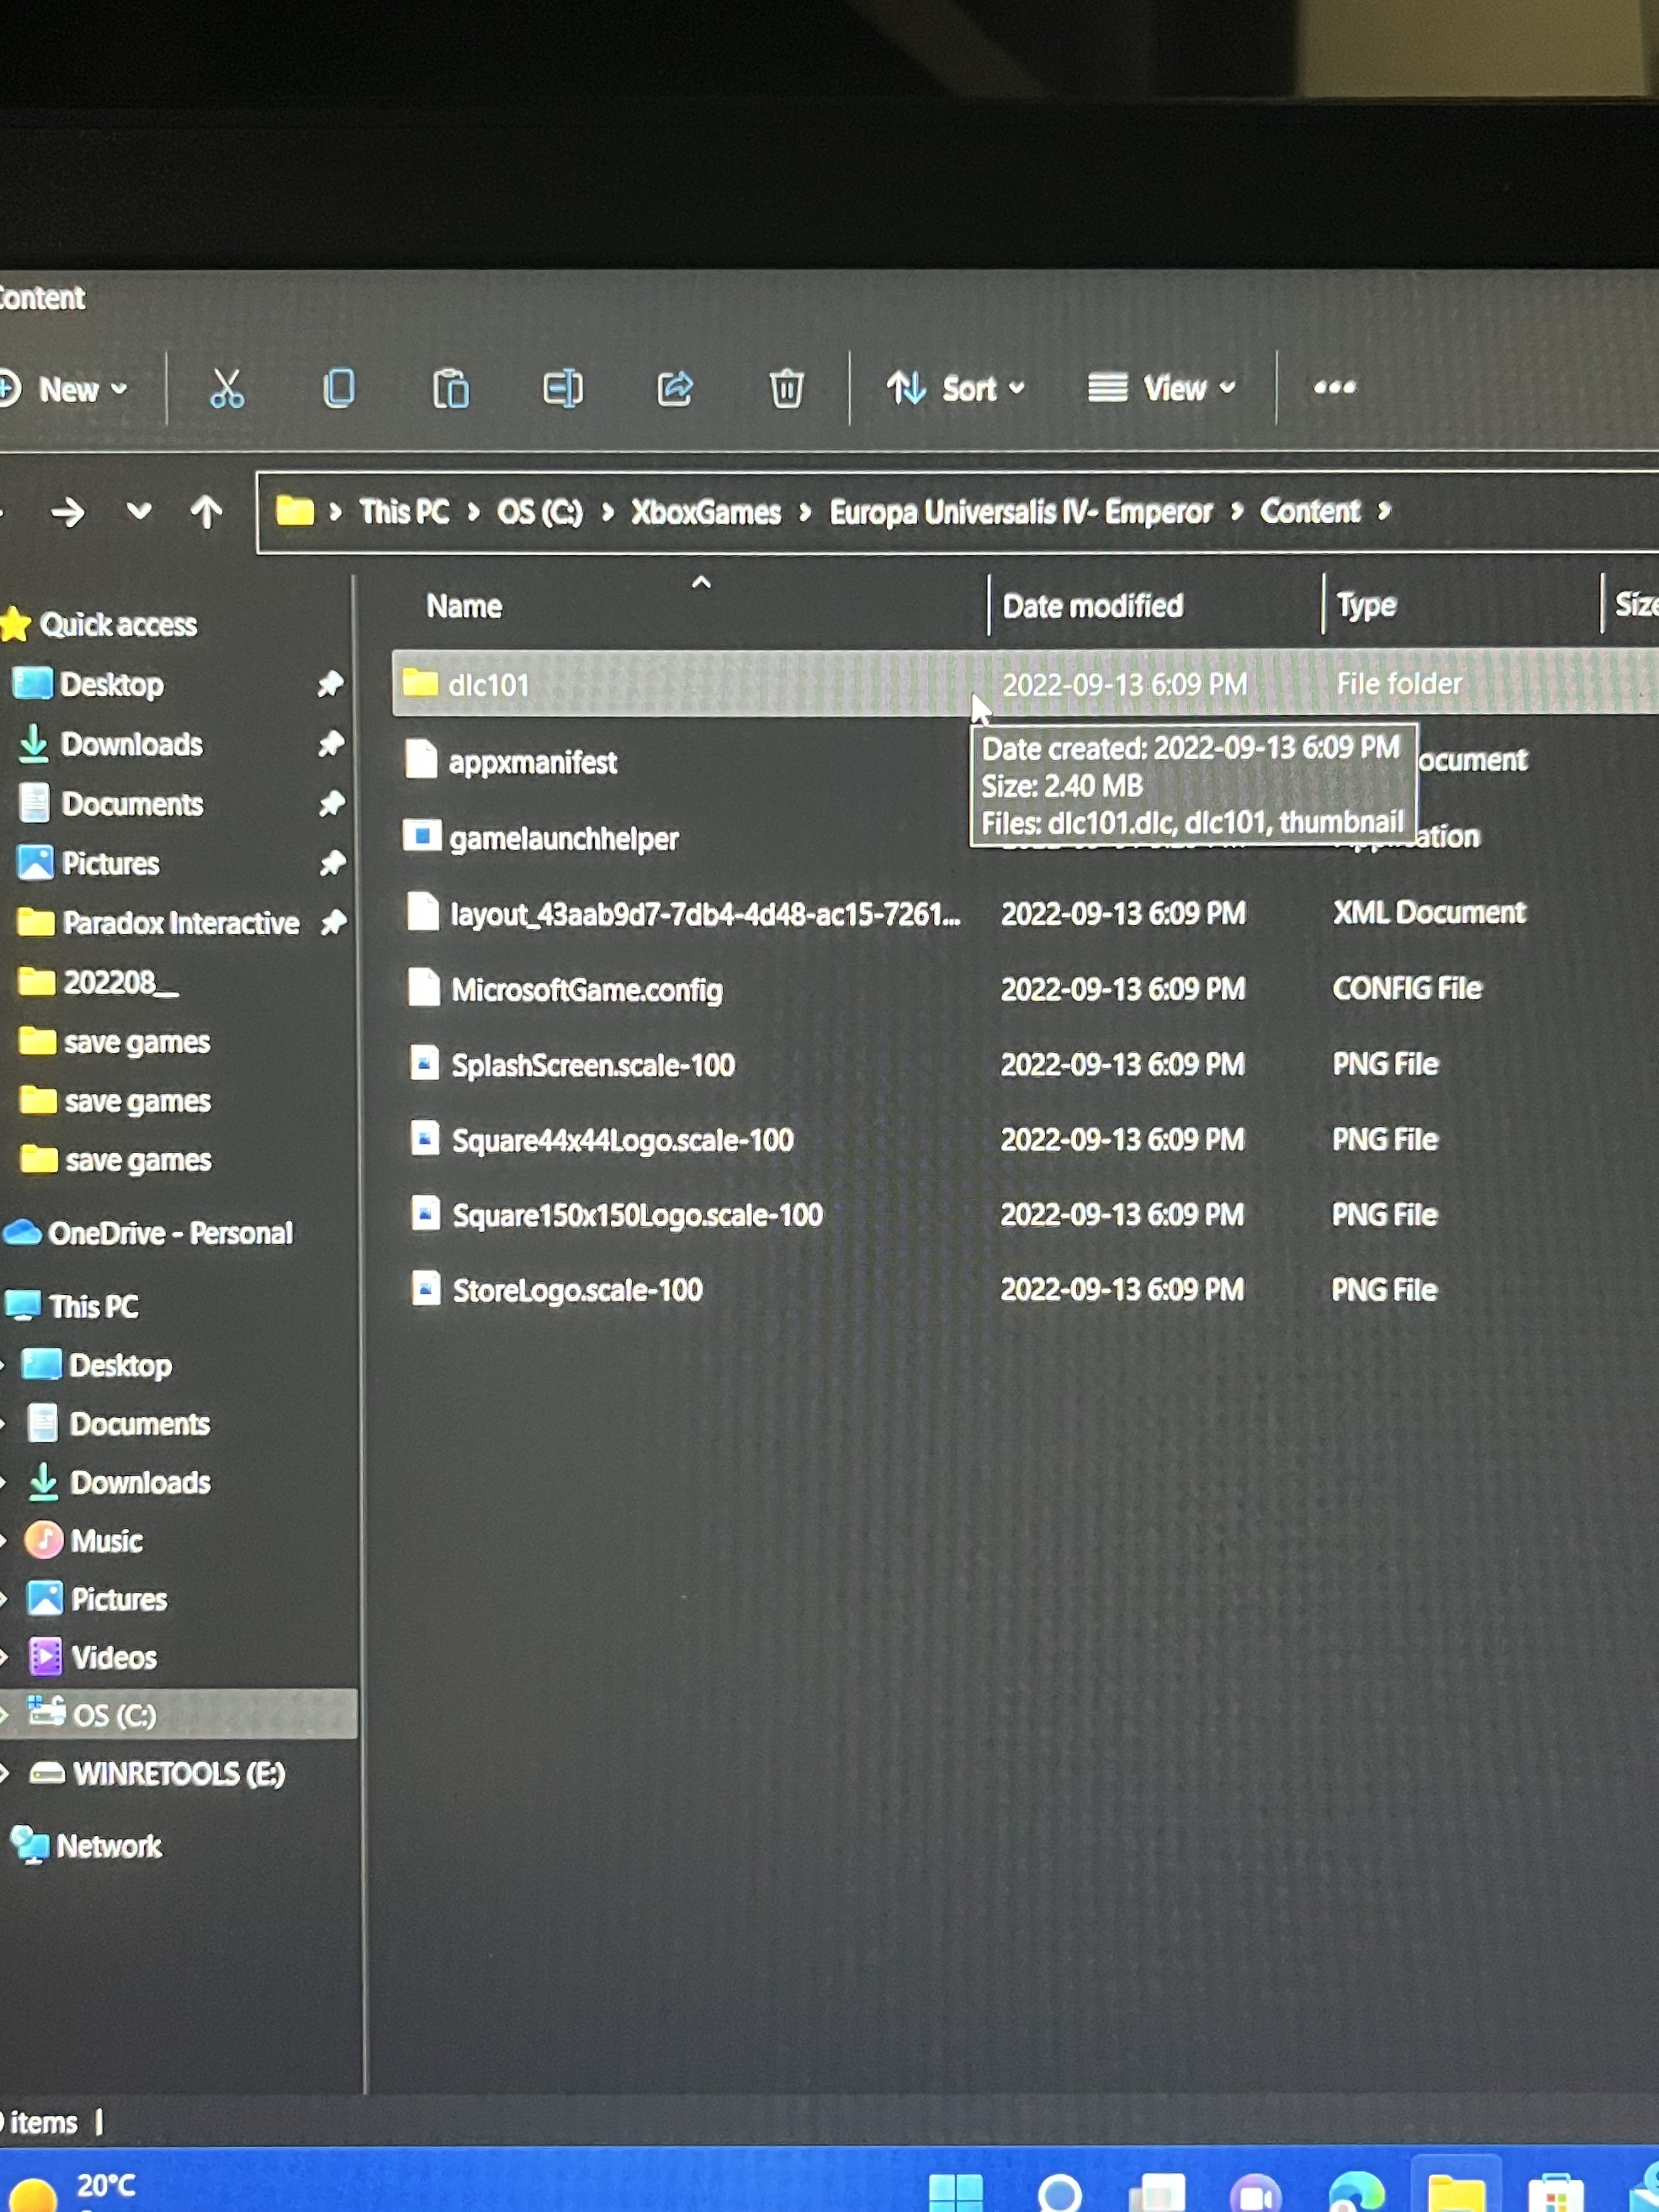Viewport: 1659px width, 2212px height.
Task: Open Network in navigation pane
Action: (x=108, y=1846)
